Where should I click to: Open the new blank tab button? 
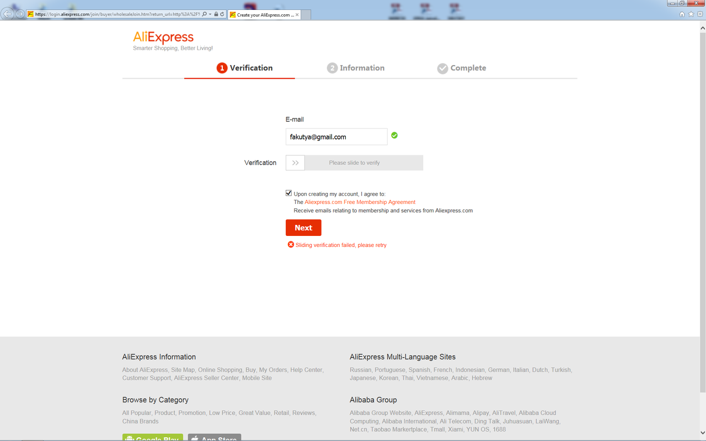coord(306,15)
